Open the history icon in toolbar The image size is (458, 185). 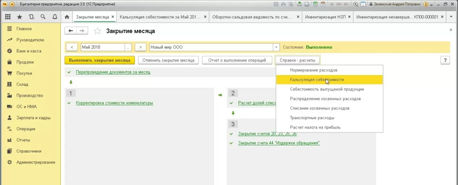(31, 17)
